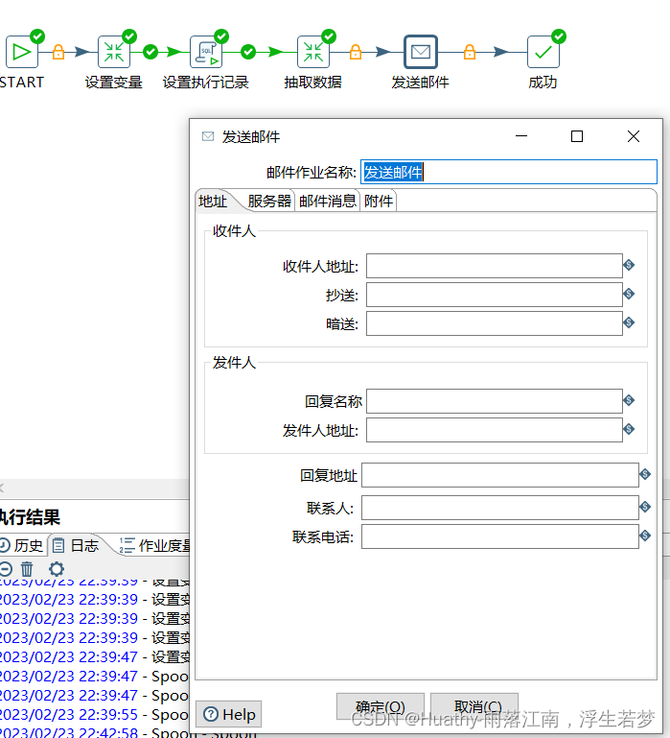Switch to the 地址 tab
Screen dimensions: 670x738
[x=213, y=202]
